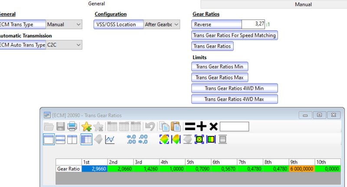Viewport: 347px width, 187px height.
Task: Select the vertical split layout icon
Action: [x=72, y=139]
